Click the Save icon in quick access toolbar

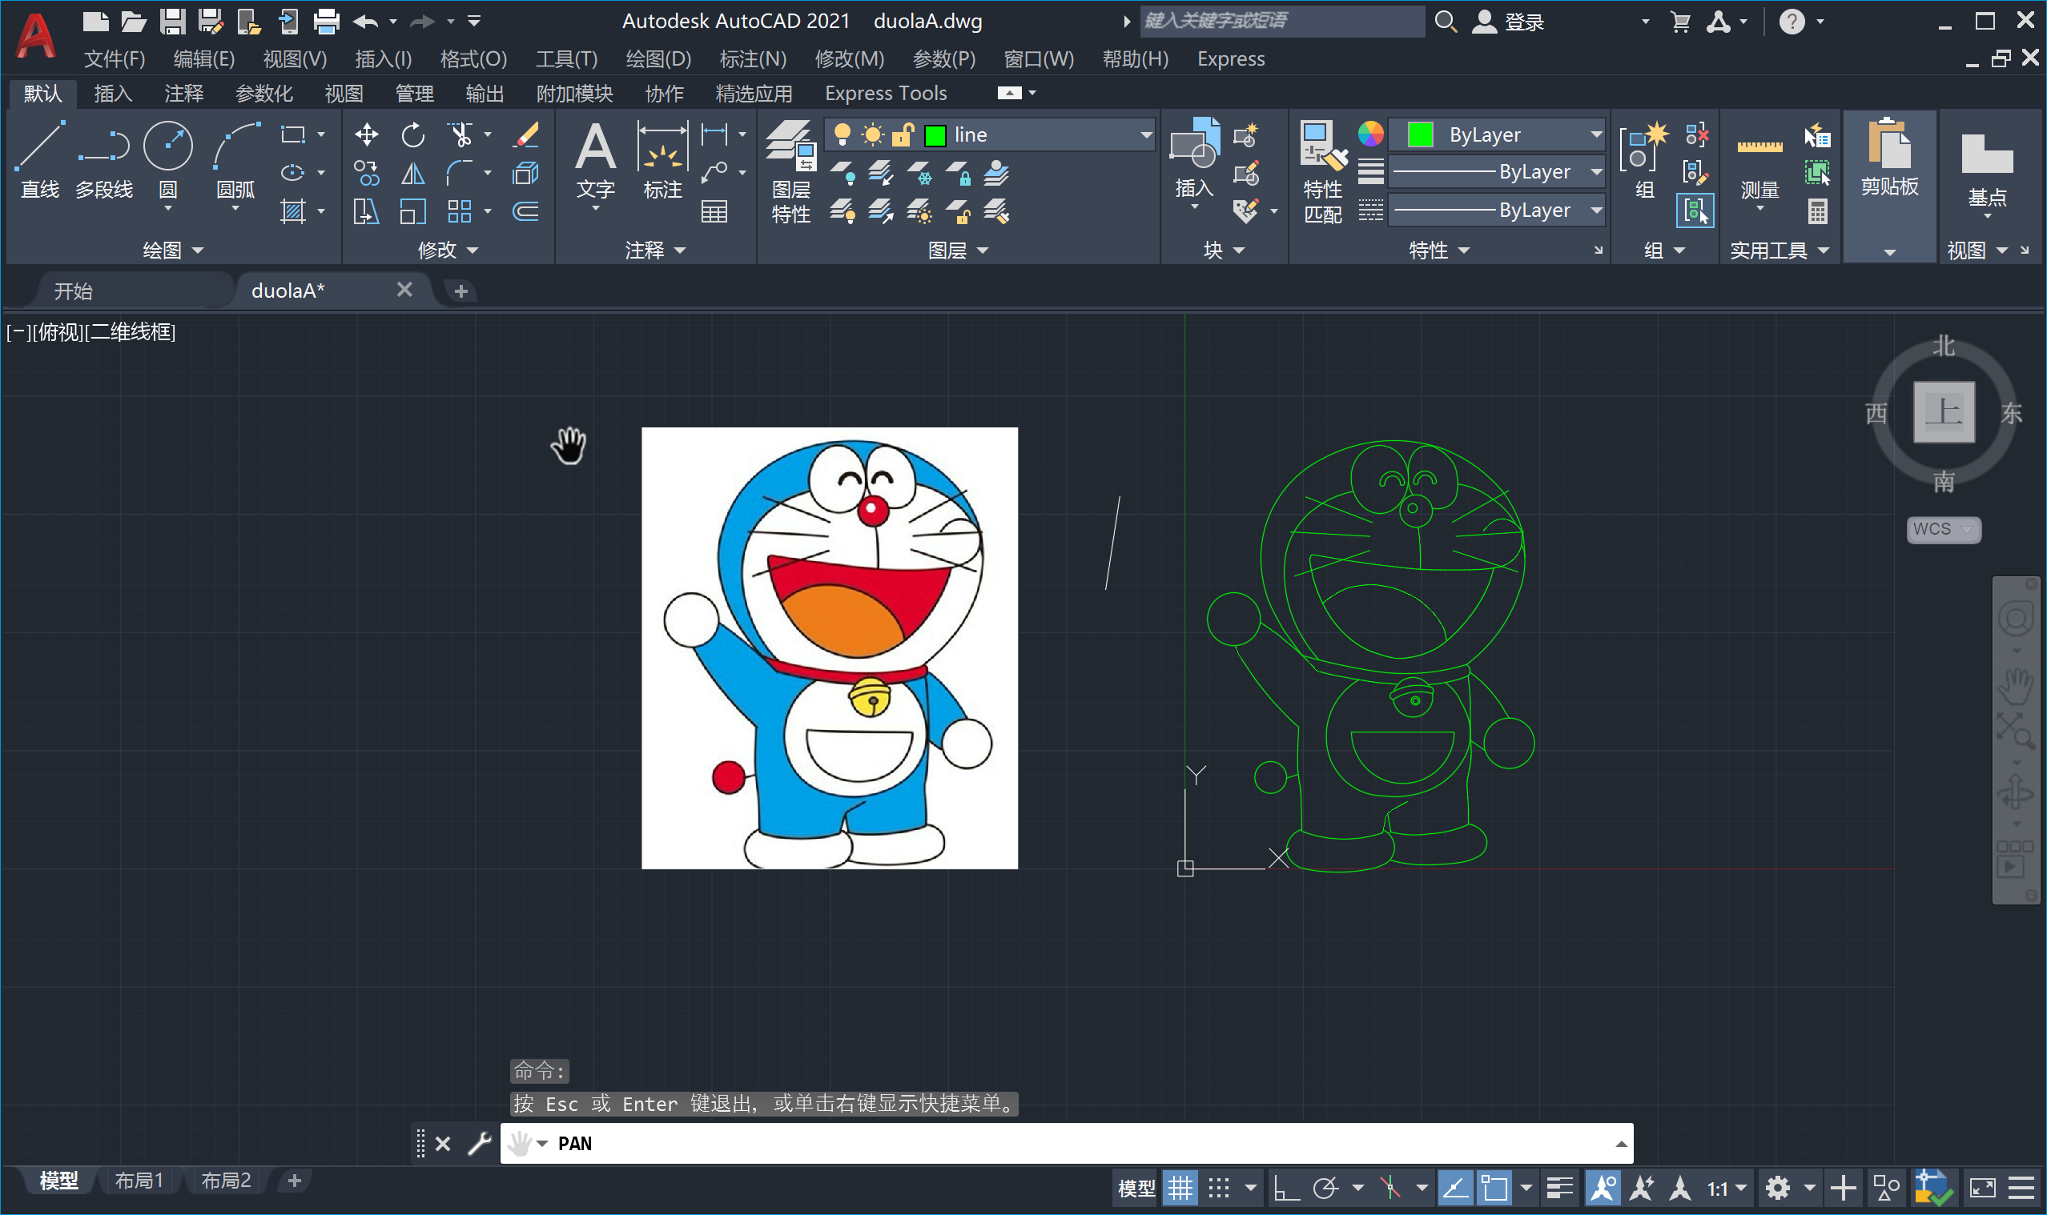coord(172,22)
